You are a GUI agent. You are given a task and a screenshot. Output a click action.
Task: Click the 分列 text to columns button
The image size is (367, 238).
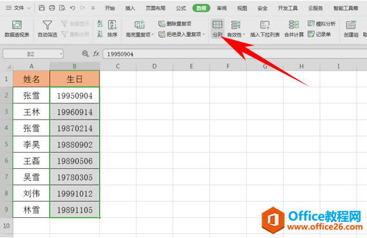(217, 29)
